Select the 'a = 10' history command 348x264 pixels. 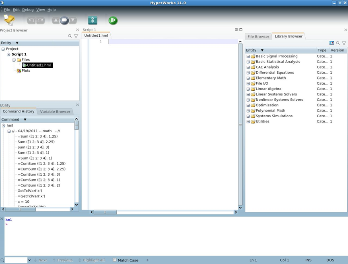point(23,202)
